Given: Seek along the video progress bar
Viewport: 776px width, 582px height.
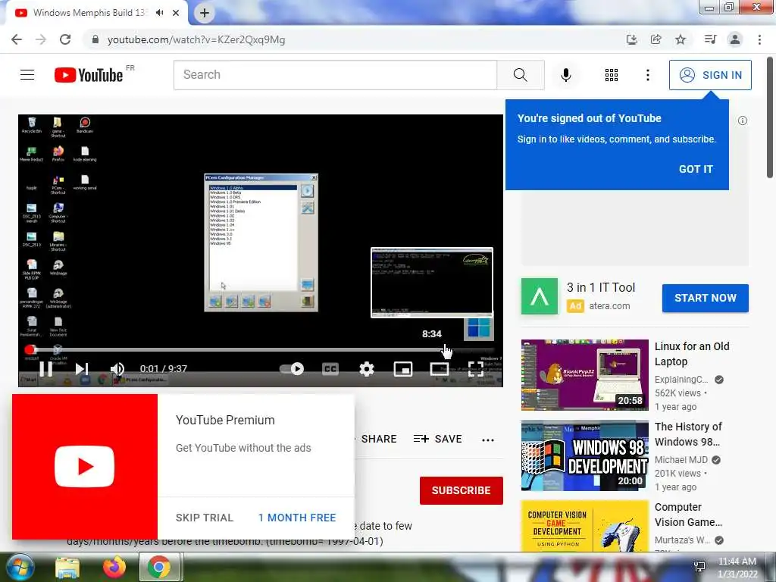Looking at the screenshot, I should click(x=262, y=349).
